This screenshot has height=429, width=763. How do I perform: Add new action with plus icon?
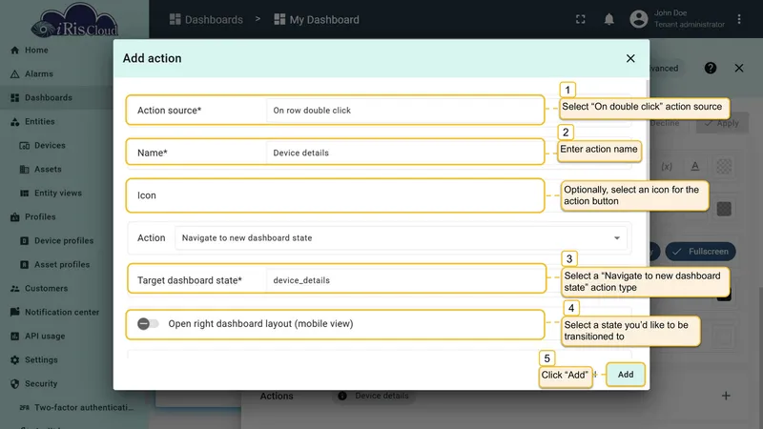tap(726, 396)
